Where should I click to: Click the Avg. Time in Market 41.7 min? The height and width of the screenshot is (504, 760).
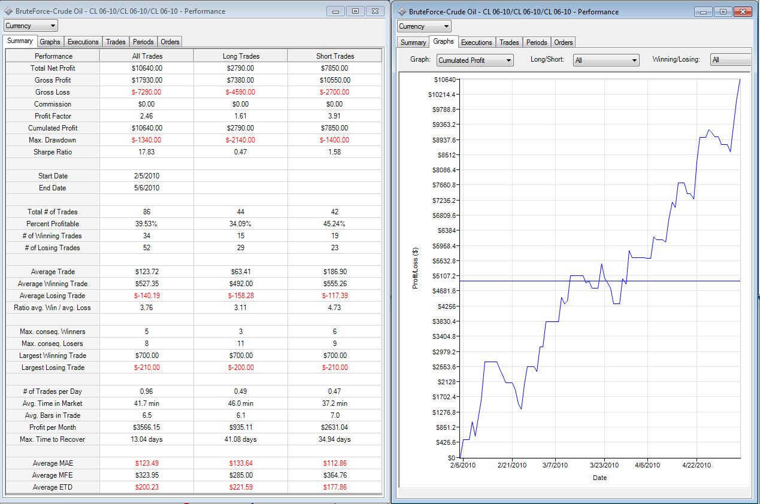click(x=147, y=403)
